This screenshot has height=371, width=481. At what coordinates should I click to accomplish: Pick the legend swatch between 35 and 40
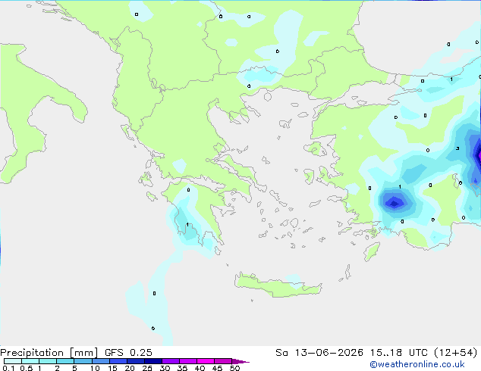point(188,361)
